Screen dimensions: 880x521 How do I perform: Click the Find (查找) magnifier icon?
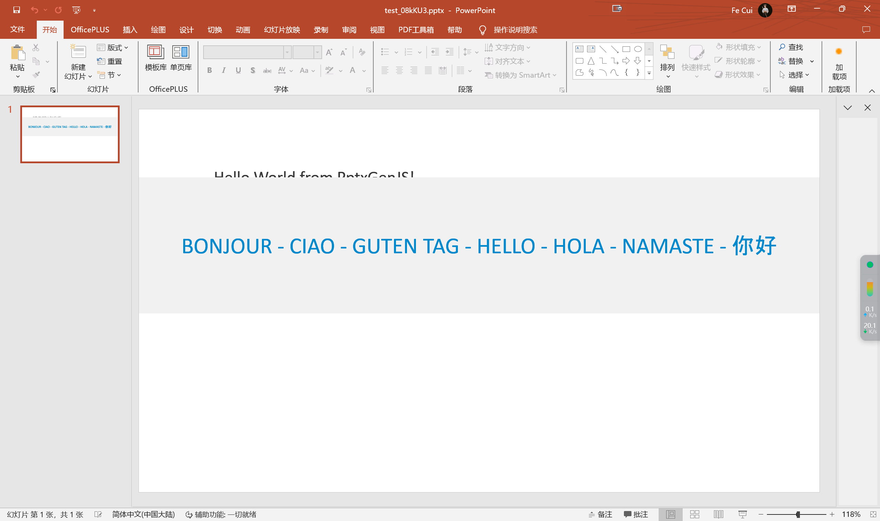pos(782,47)
